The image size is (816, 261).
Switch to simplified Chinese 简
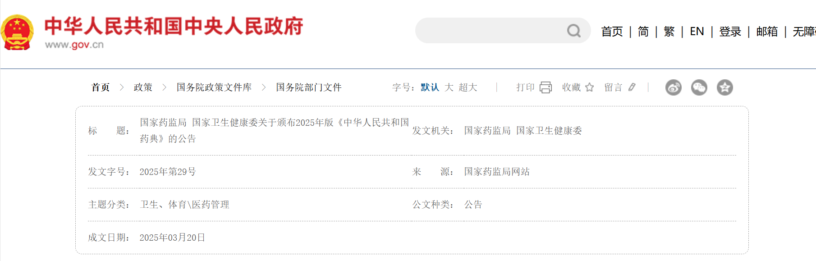pos(643,32)
